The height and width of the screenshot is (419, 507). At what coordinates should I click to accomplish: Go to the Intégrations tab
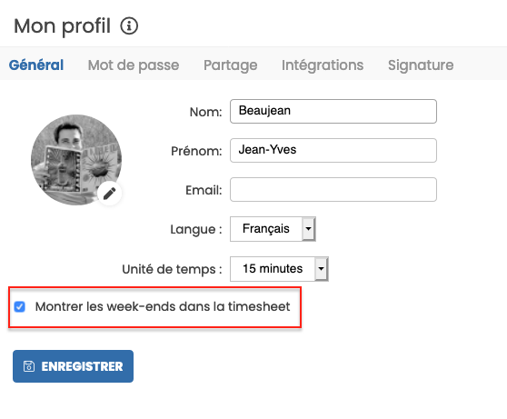(x=323, y=65)
